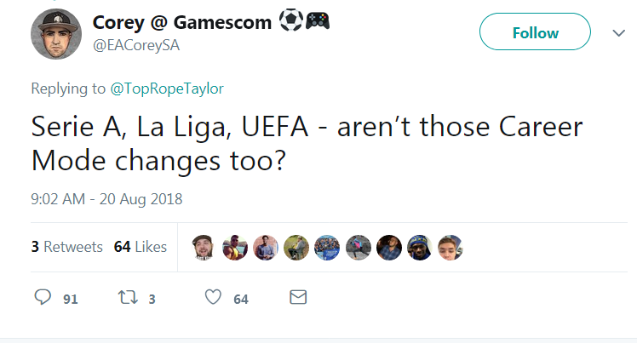637x343 pixels.
Task: Click the second liker avatar thumbnail
Action: (x=235, y=247)
